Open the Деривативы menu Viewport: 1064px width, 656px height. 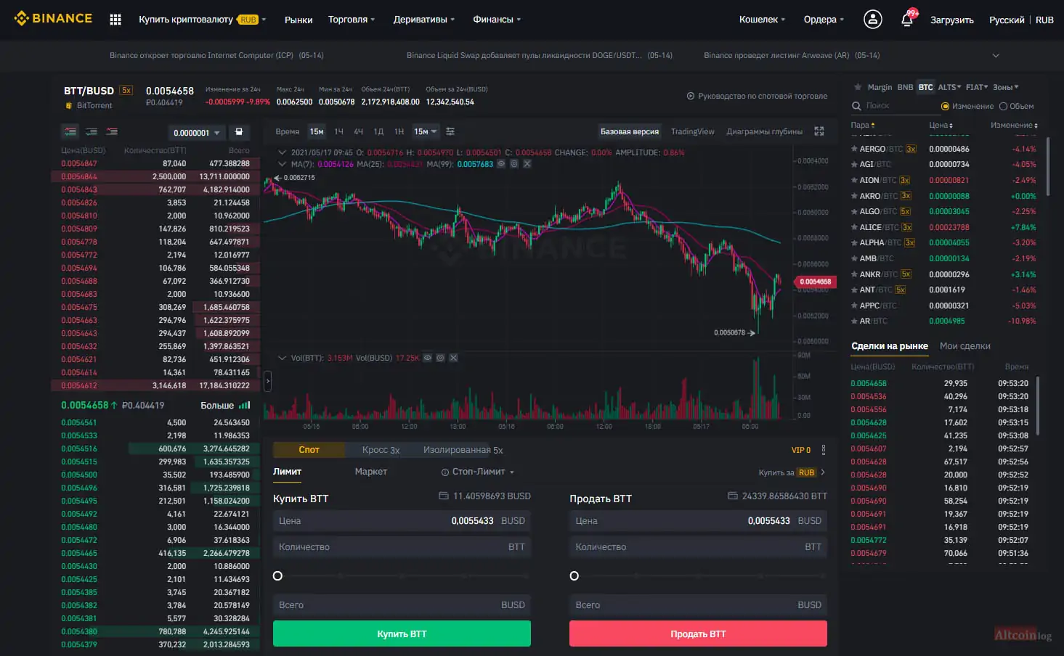[424, 20]
